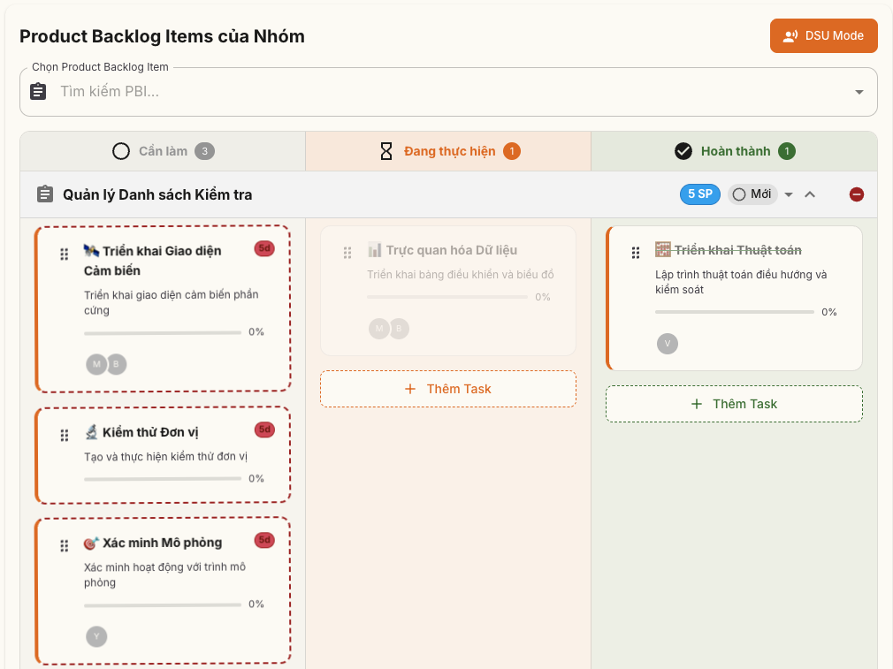The image size is (893, 669).
Task: Click clipboard icon beside Quản lý Danh sách Kiểm tra
Action: click(x=44, y=194)
